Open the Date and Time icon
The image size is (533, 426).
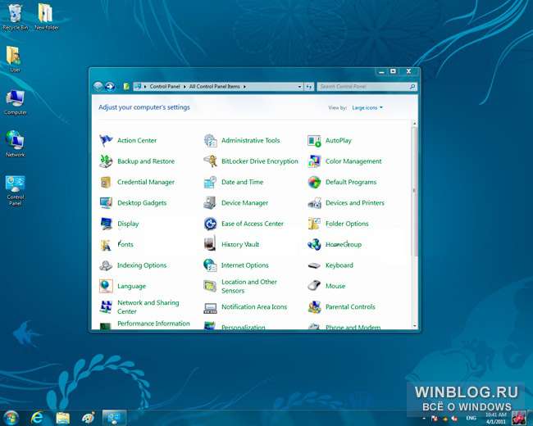coord(211,182)
